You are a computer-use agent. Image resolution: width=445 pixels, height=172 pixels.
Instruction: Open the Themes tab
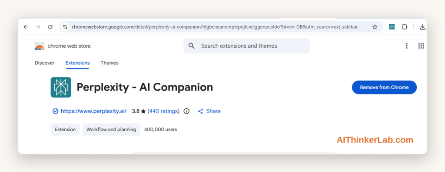tap(110, 63)
